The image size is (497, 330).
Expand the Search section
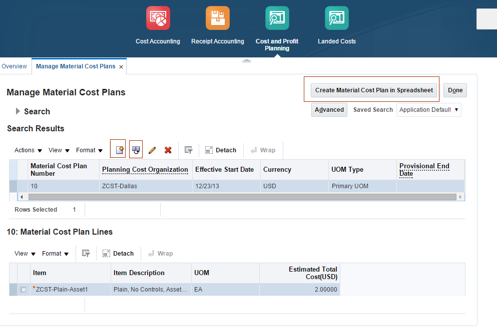click(18, 111)
